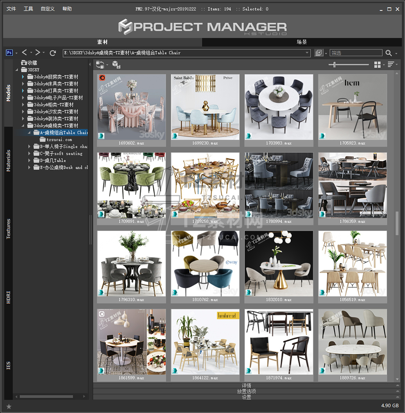This screenshot has width=405, height=413.
Task: Click the 3ds Max badge on 1871974.max
Action: [248, 370]
